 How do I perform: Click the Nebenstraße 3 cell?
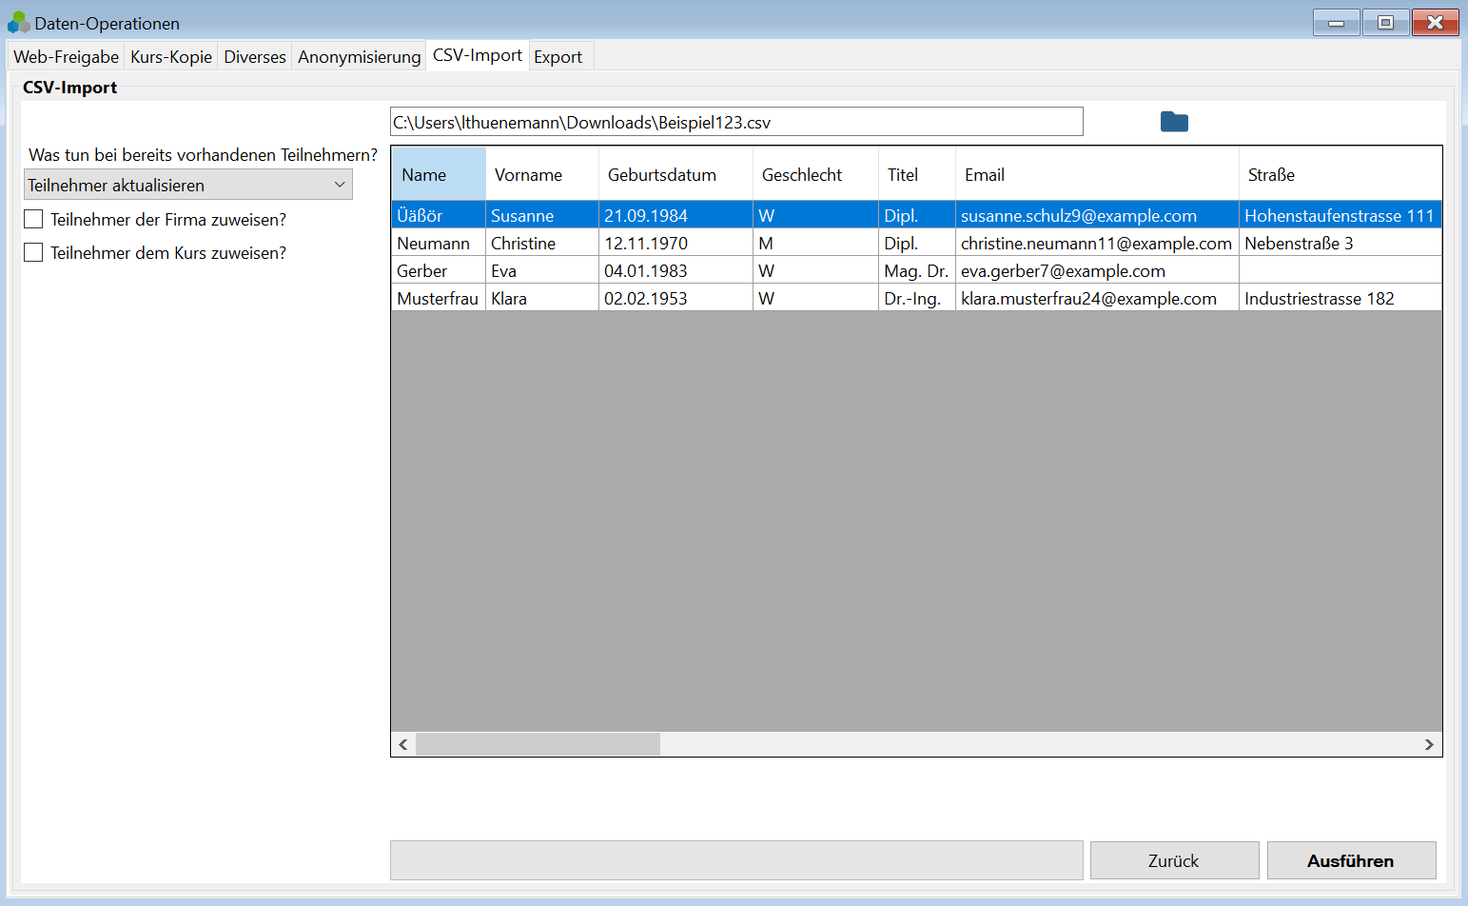tap(1341, 243)
